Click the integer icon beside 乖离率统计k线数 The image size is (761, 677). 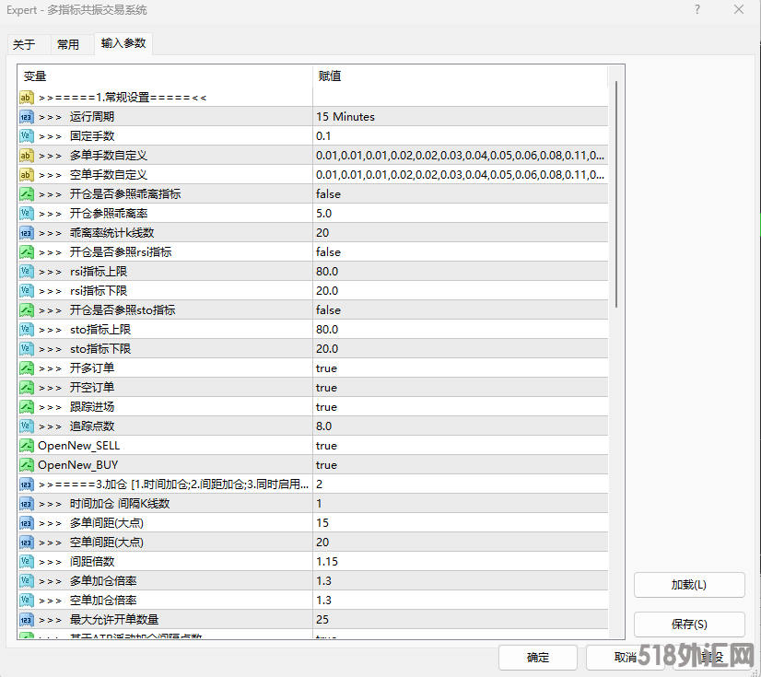click(x=26, y=233)
